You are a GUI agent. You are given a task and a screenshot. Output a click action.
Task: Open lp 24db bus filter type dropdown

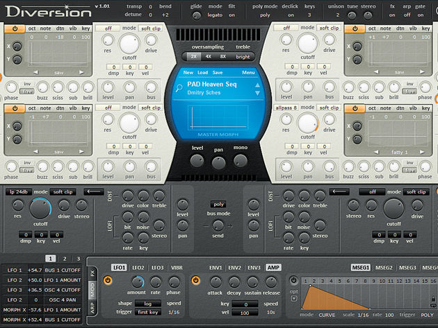pos(19,191)
